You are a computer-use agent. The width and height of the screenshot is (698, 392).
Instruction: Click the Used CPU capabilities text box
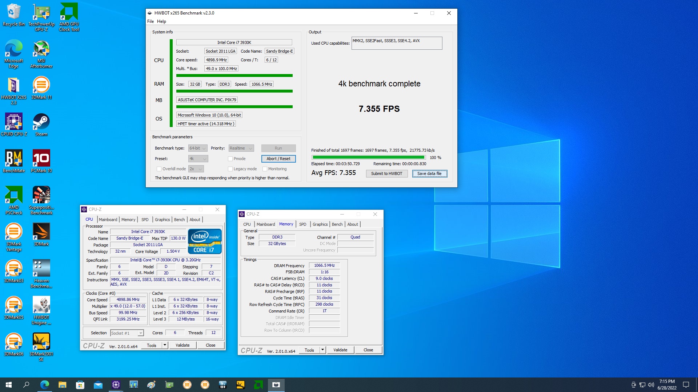point(397,43)
